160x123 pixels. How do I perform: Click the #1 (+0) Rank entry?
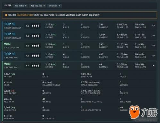coord(8,83)
